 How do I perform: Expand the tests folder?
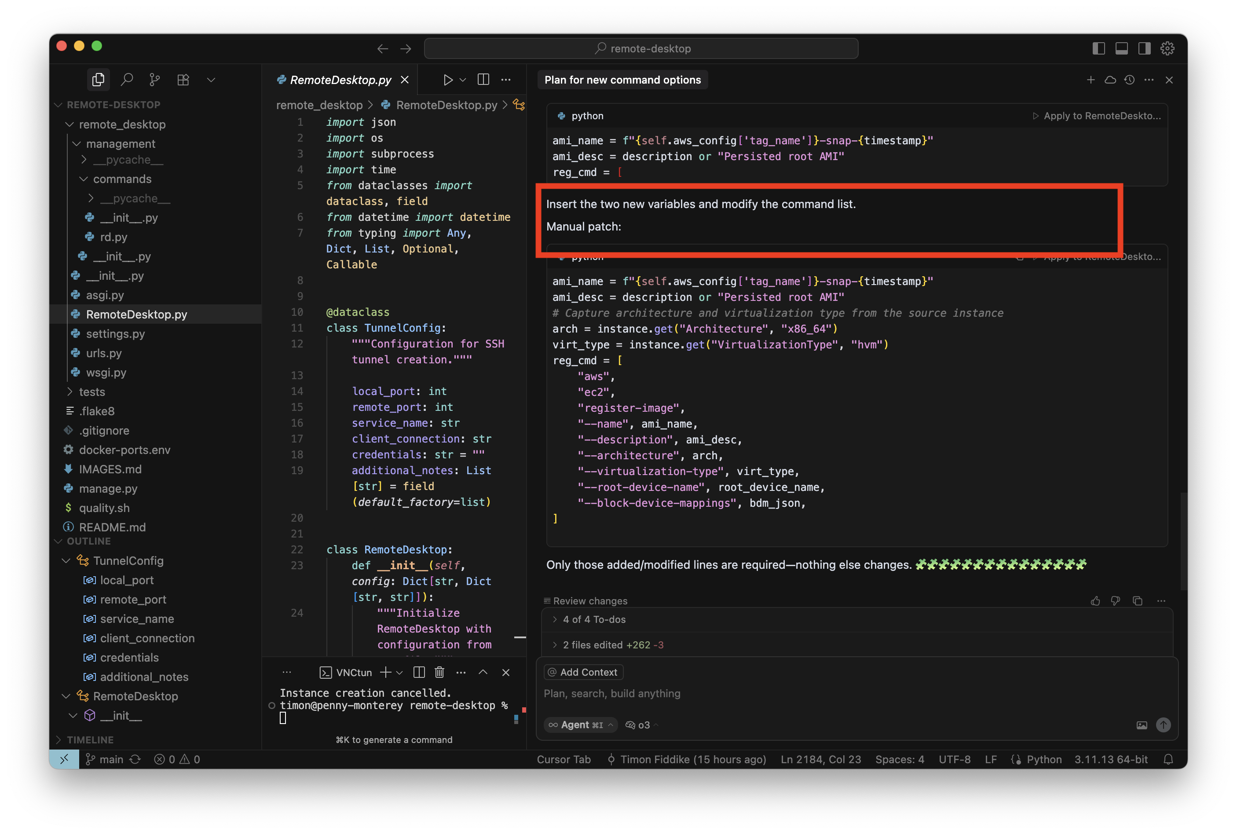[x=92, y=392]
